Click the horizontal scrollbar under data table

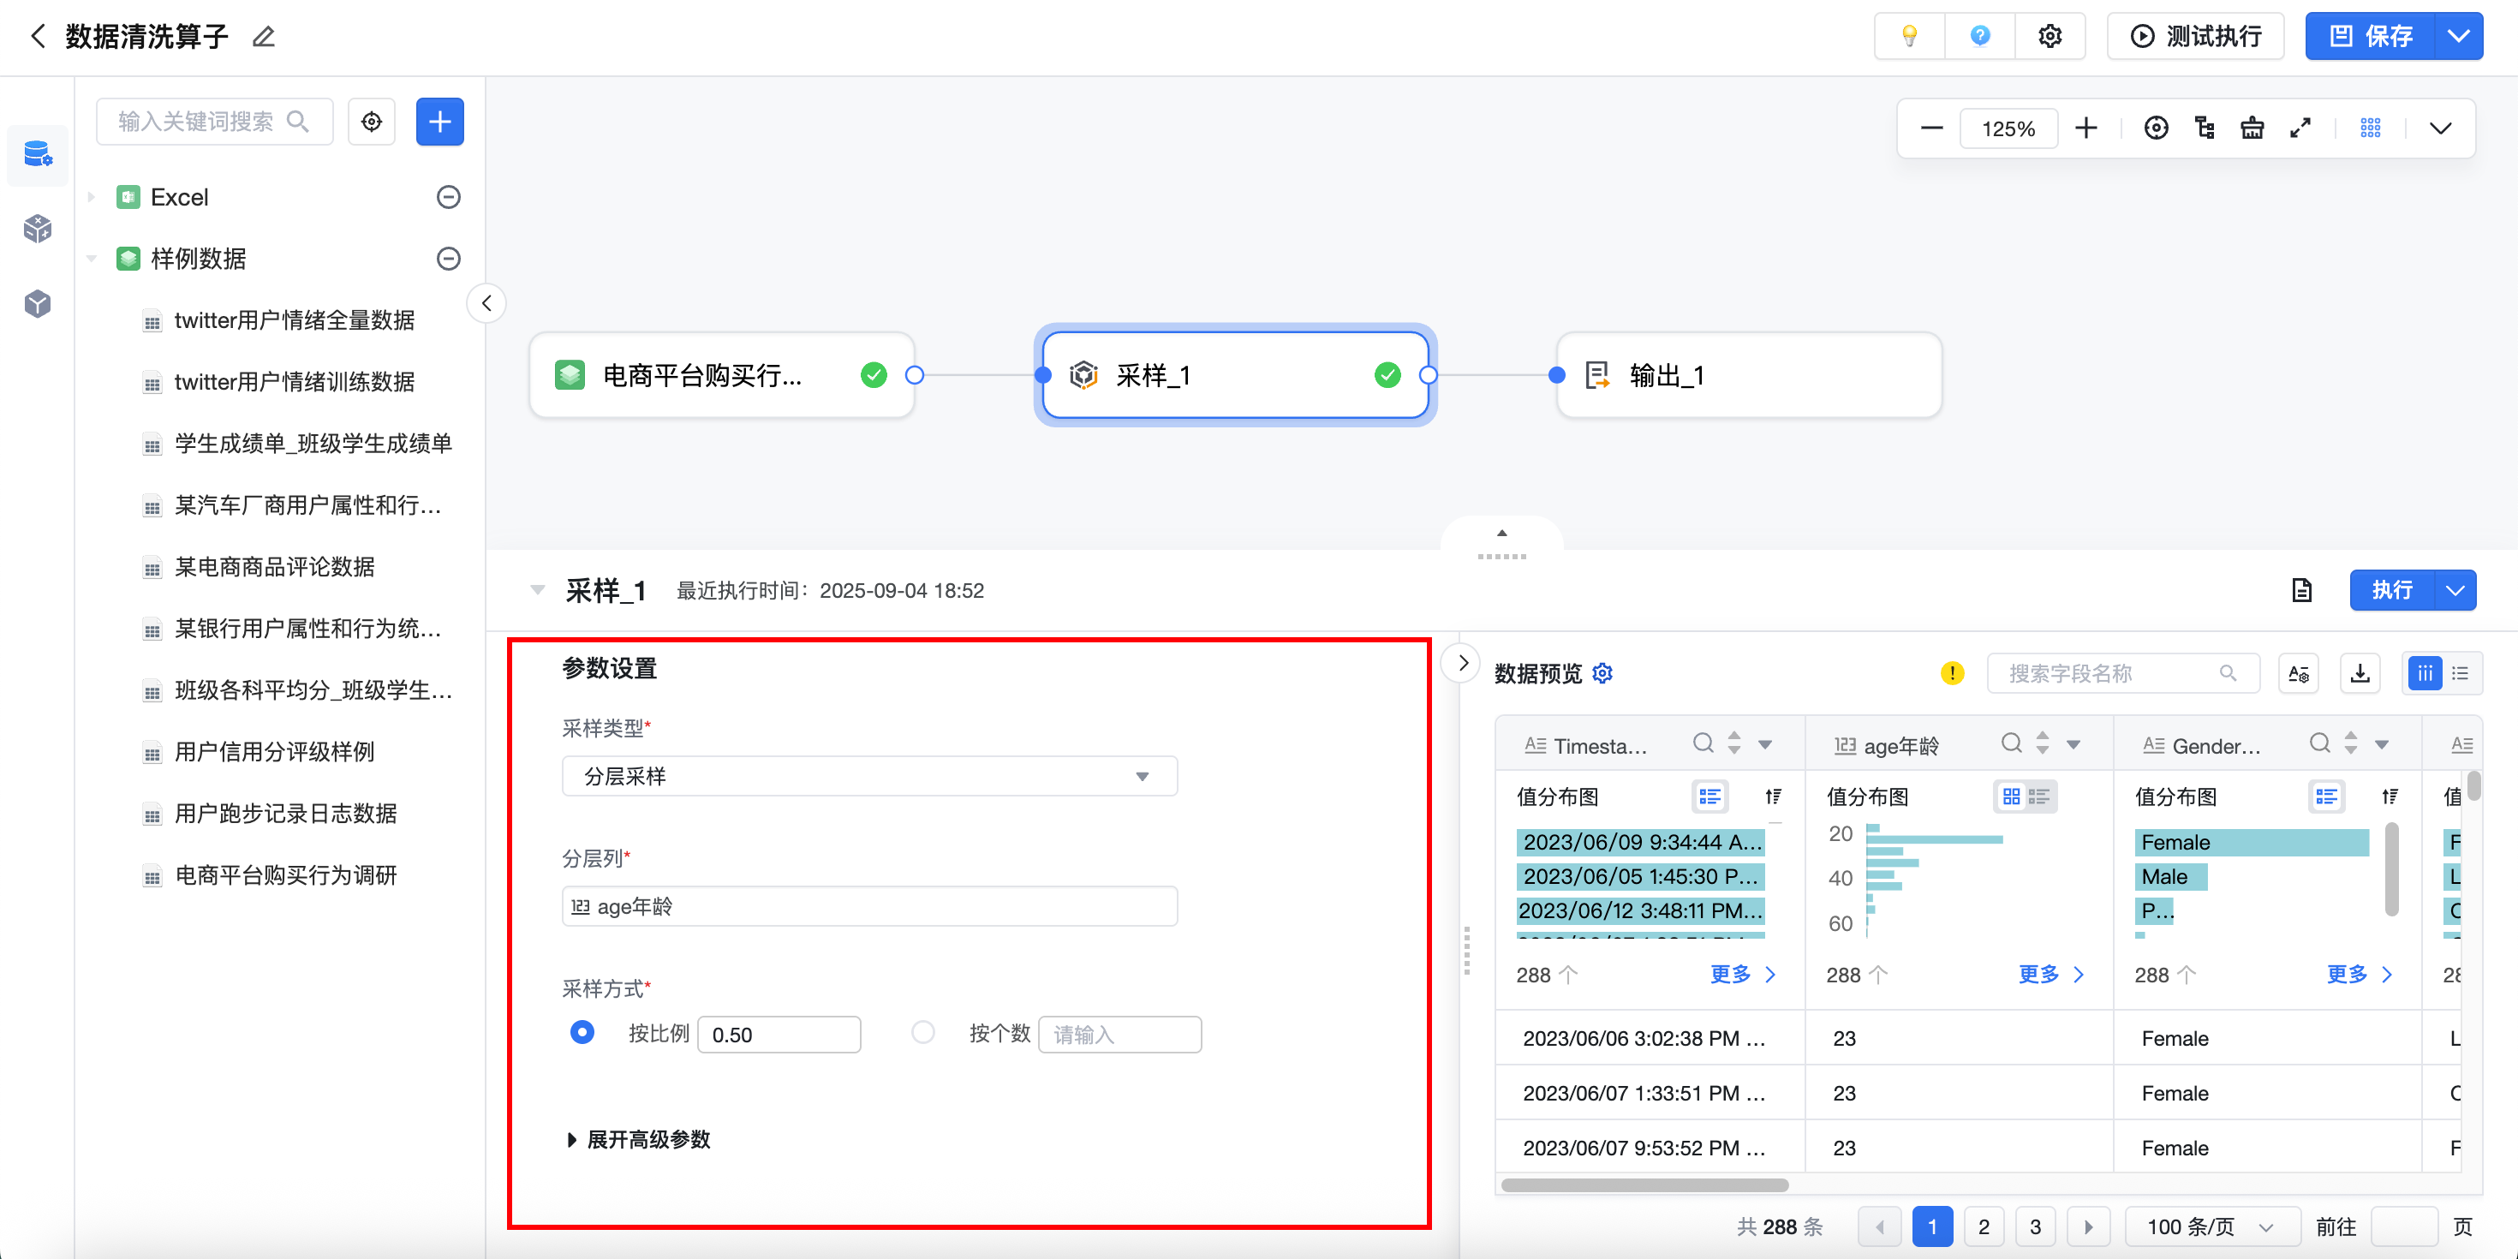(1644, 1185)
